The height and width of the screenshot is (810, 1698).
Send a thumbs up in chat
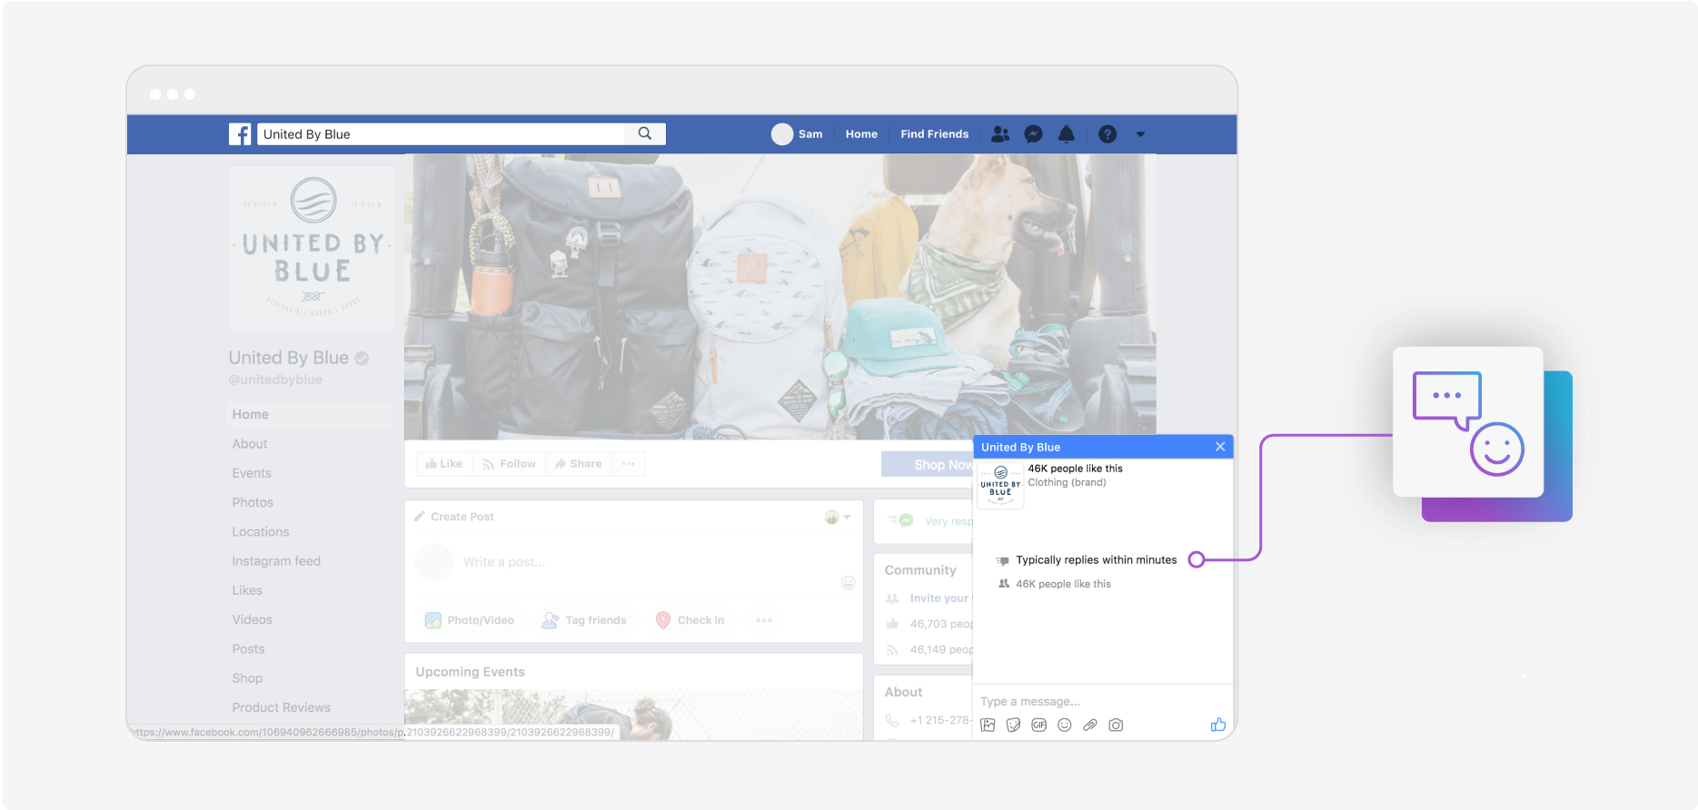click(1218, 725)
